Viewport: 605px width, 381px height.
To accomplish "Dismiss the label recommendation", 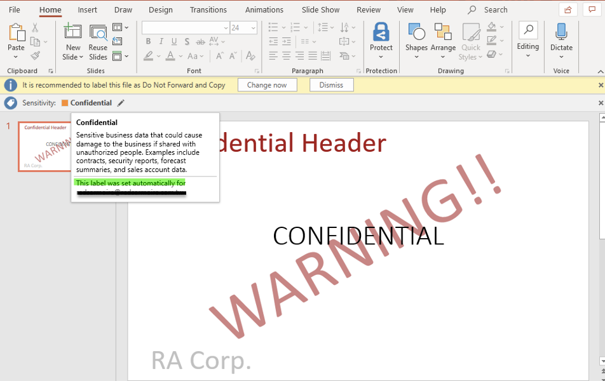I will [x=332, y=85].
